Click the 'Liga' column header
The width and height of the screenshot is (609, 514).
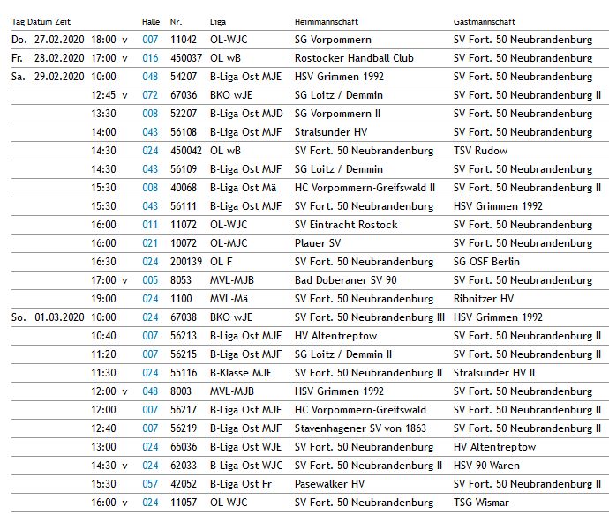tap(218, 22)
